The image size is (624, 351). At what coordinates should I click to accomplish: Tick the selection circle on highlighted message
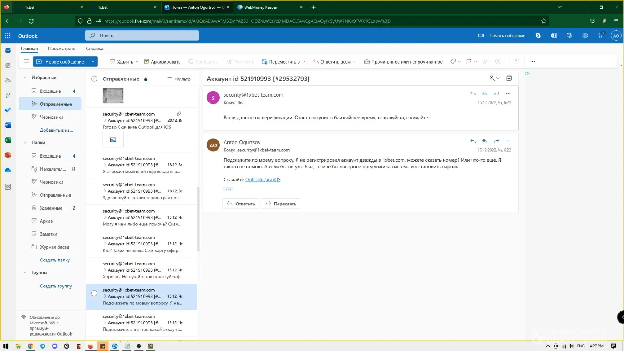click(x=94, y=293)
